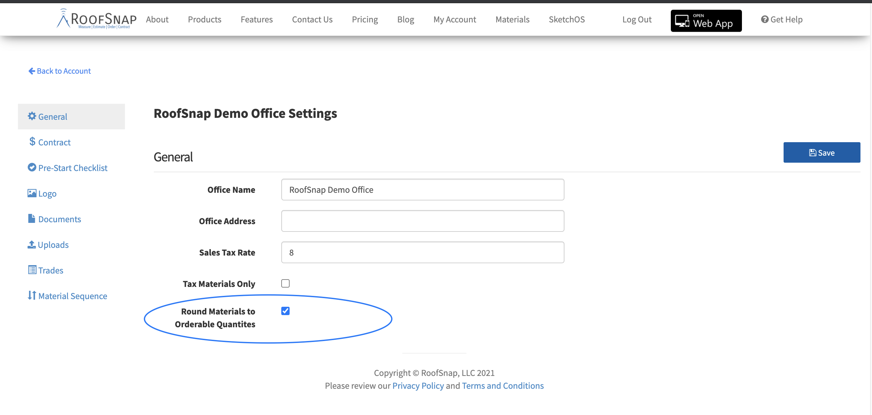Click the Tax Materials Only label
872x415 pixels.
click(219, 284)
